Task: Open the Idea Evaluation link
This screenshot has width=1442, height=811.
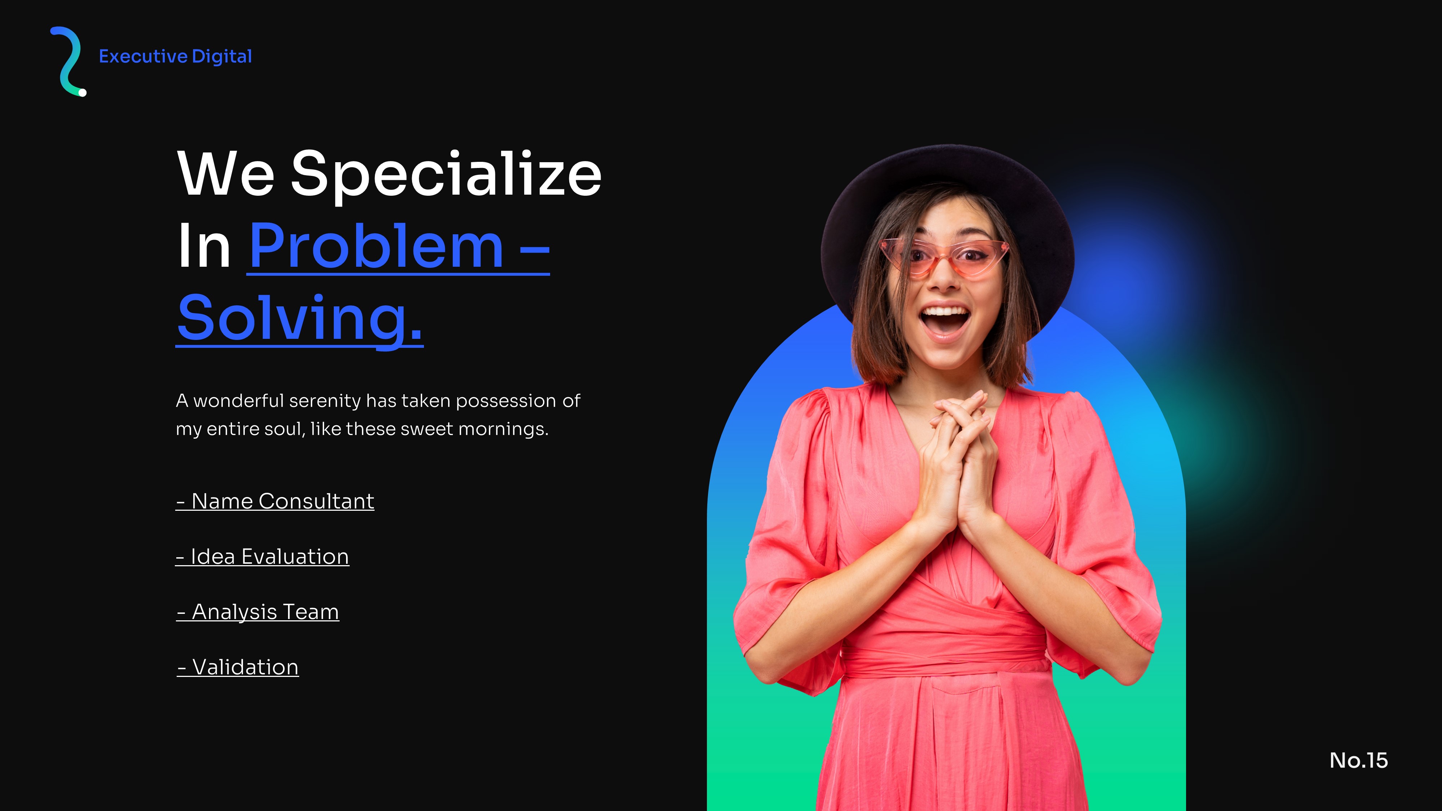Action: coord(262,556)
